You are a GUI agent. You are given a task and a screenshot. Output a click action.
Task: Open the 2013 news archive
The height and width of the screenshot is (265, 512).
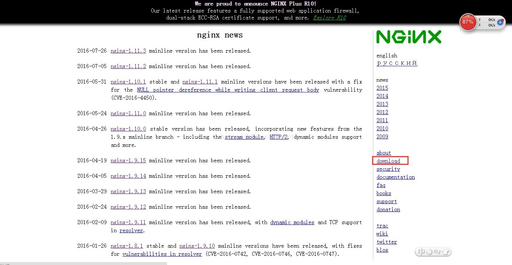382,104
